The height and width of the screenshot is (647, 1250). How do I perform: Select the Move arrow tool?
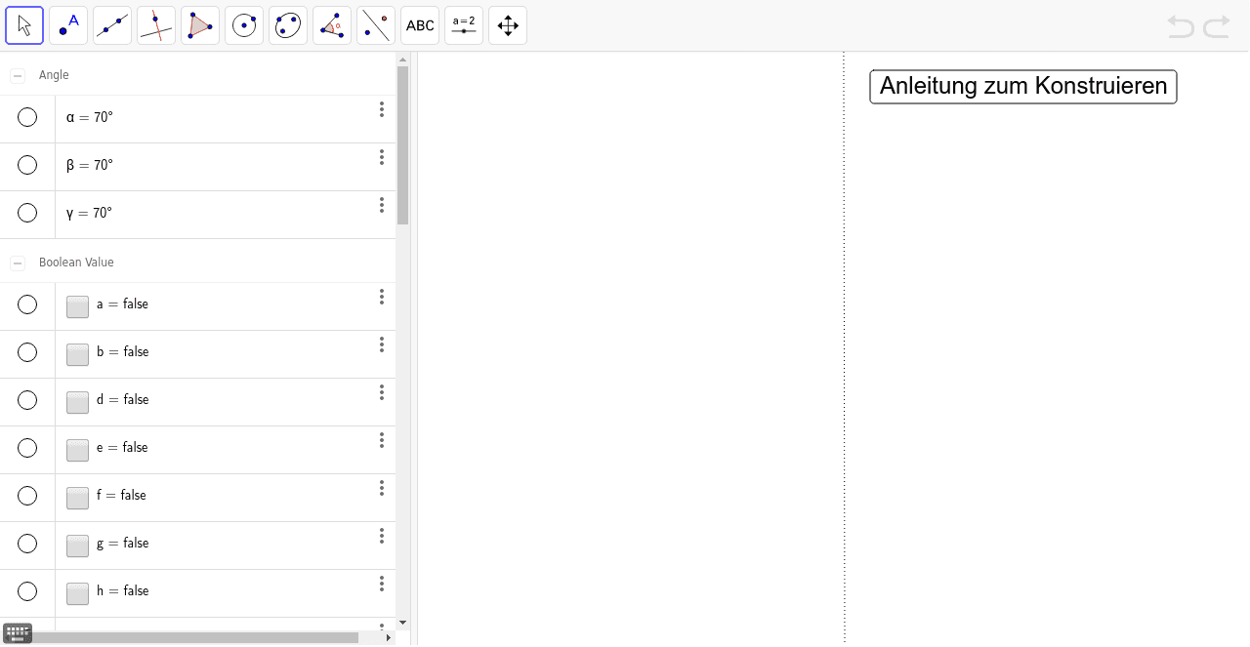pyautogui.click(x=24, y=25)
